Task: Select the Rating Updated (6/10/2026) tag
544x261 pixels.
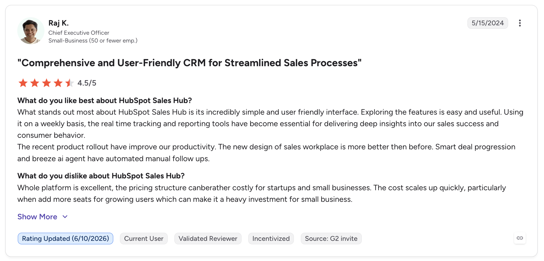Action: pyautogui.click(x=66, y=238)
